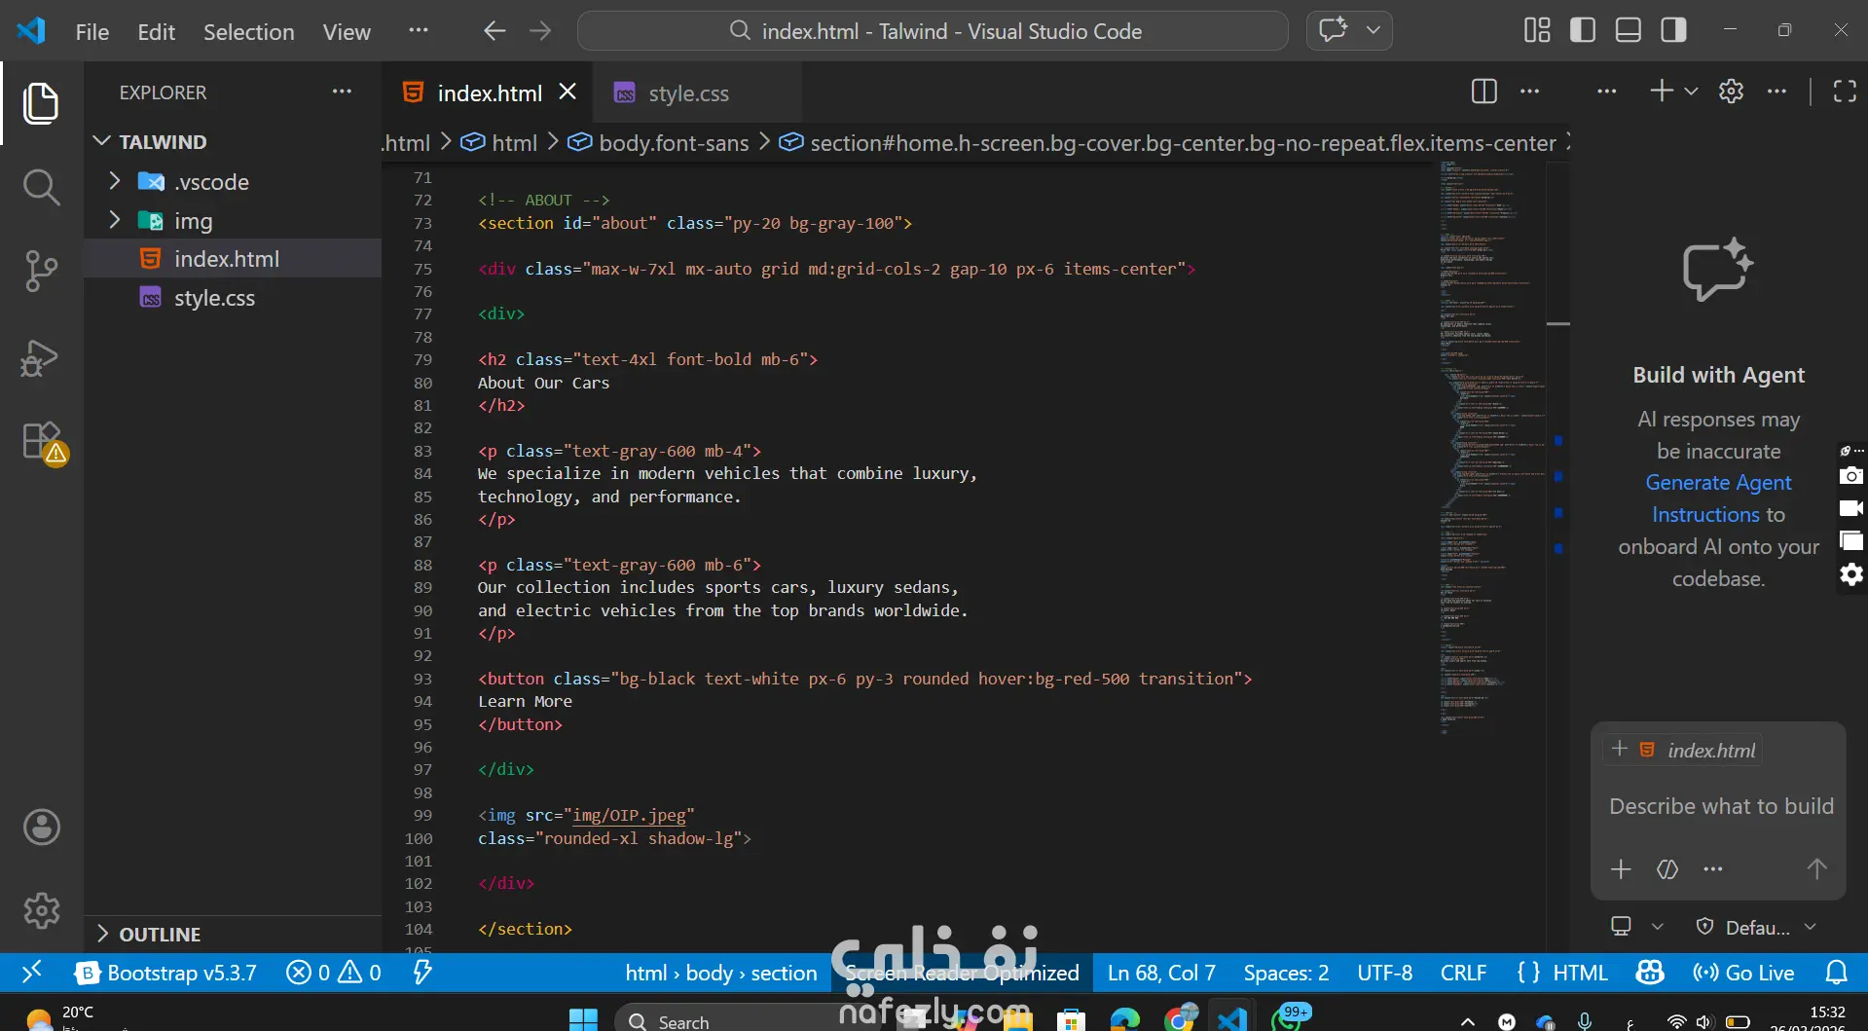Select html breadcrumb item
The image size is (1868, 1031).
click(x=500, y=143)
